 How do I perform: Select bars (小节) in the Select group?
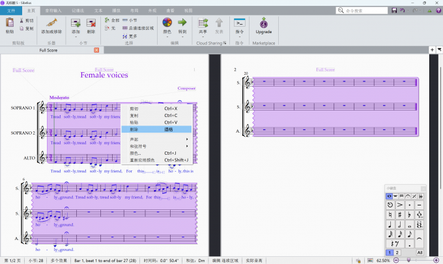[x=130, y=20]
